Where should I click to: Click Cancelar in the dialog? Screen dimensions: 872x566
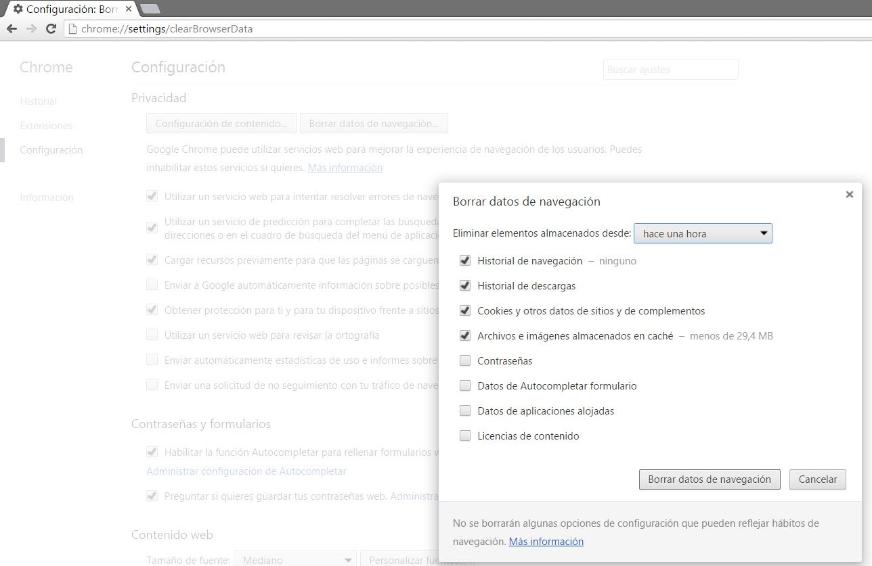pyautogui.click(x=818, y=479)
